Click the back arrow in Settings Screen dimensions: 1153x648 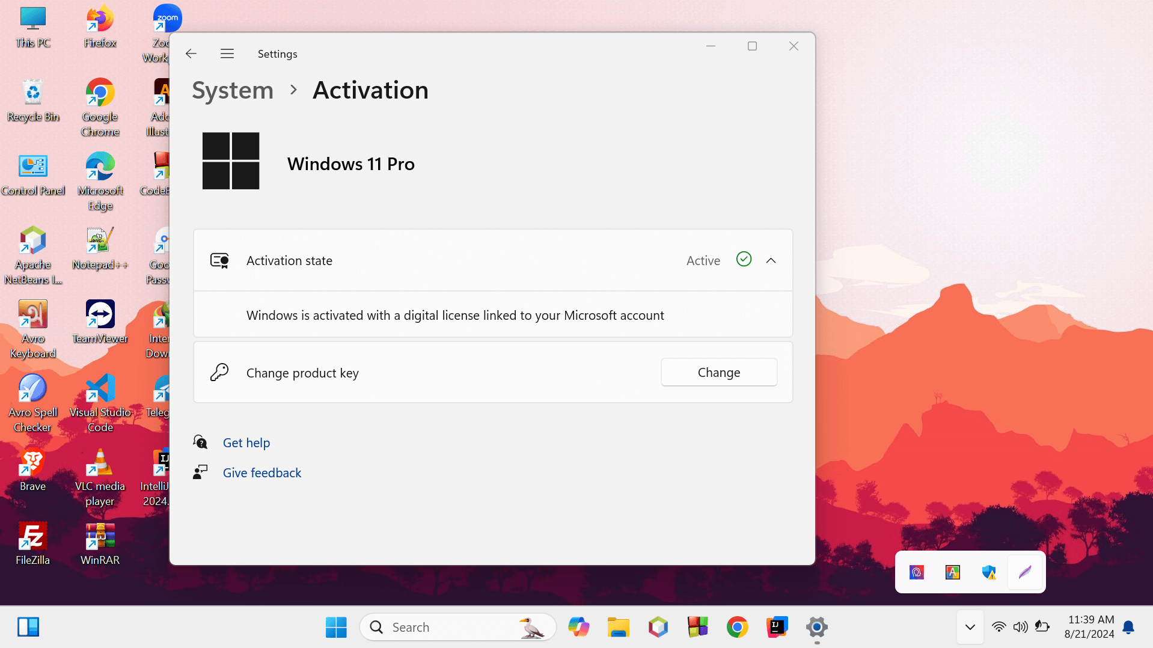tap(191, 53)
